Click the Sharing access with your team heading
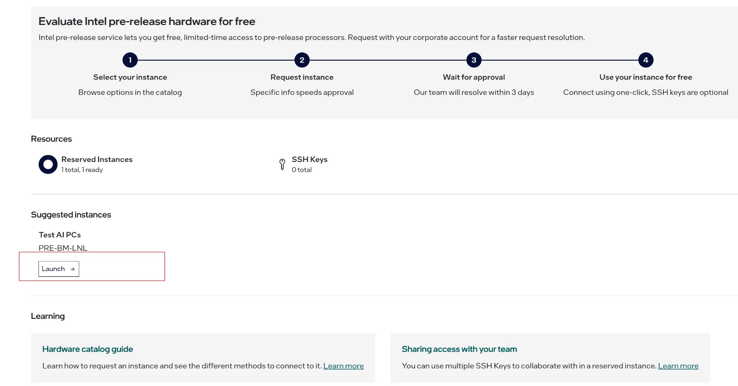The height and width of the screenshot is (386, 738). (x=459, y=349)
